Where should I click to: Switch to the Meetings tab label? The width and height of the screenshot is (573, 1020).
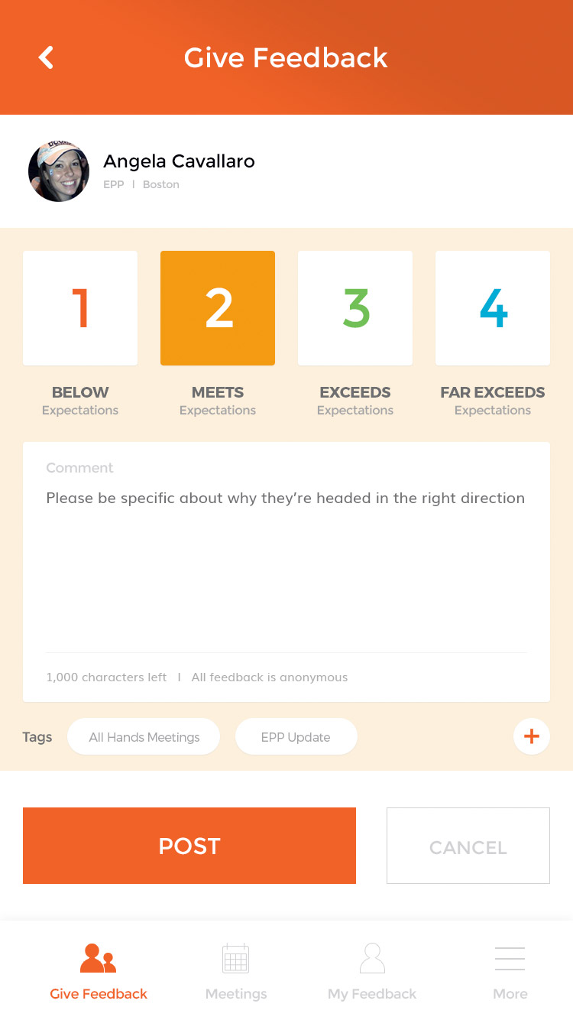(236, 994)
